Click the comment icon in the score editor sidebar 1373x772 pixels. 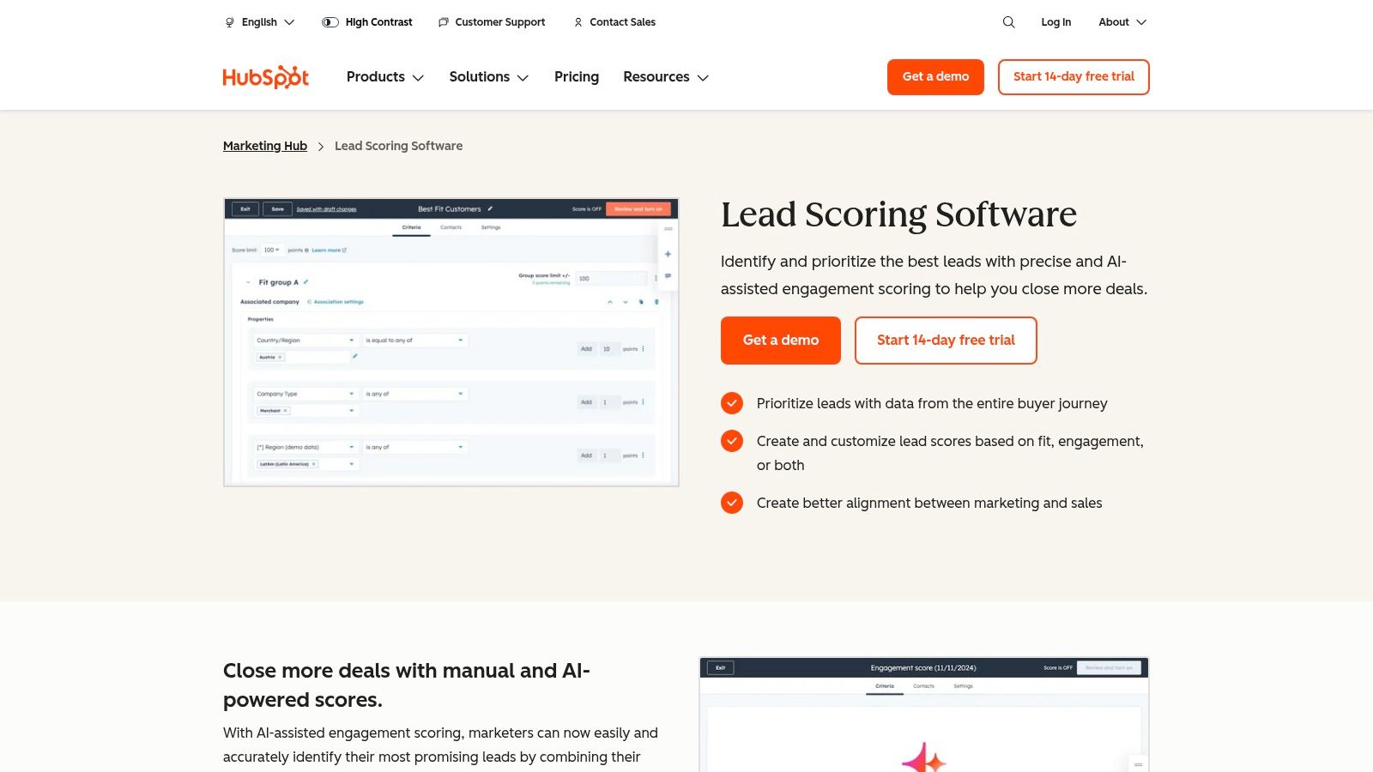click(667, 276)
